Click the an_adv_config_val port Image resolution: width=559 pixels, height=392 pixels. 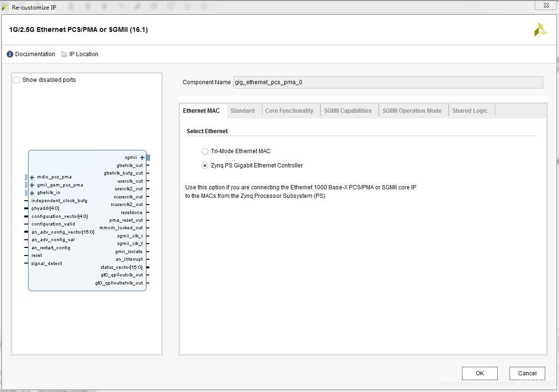tap(53, 240)
